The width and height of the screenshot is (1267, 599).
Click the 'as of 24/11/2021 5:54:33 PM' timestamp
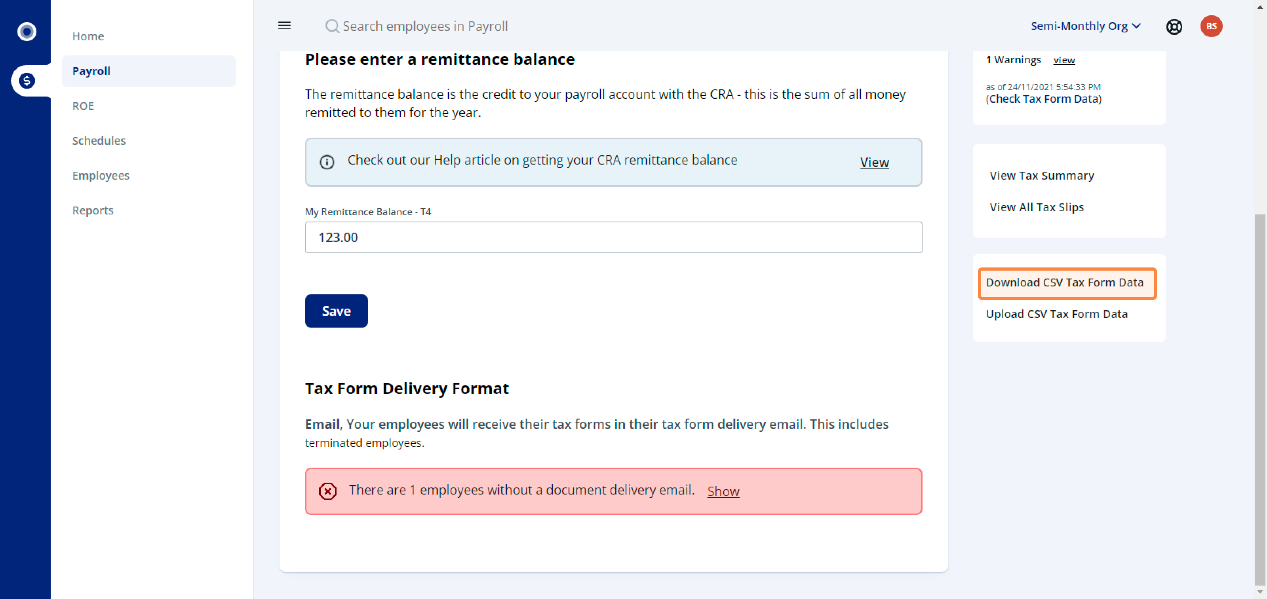1043,87
